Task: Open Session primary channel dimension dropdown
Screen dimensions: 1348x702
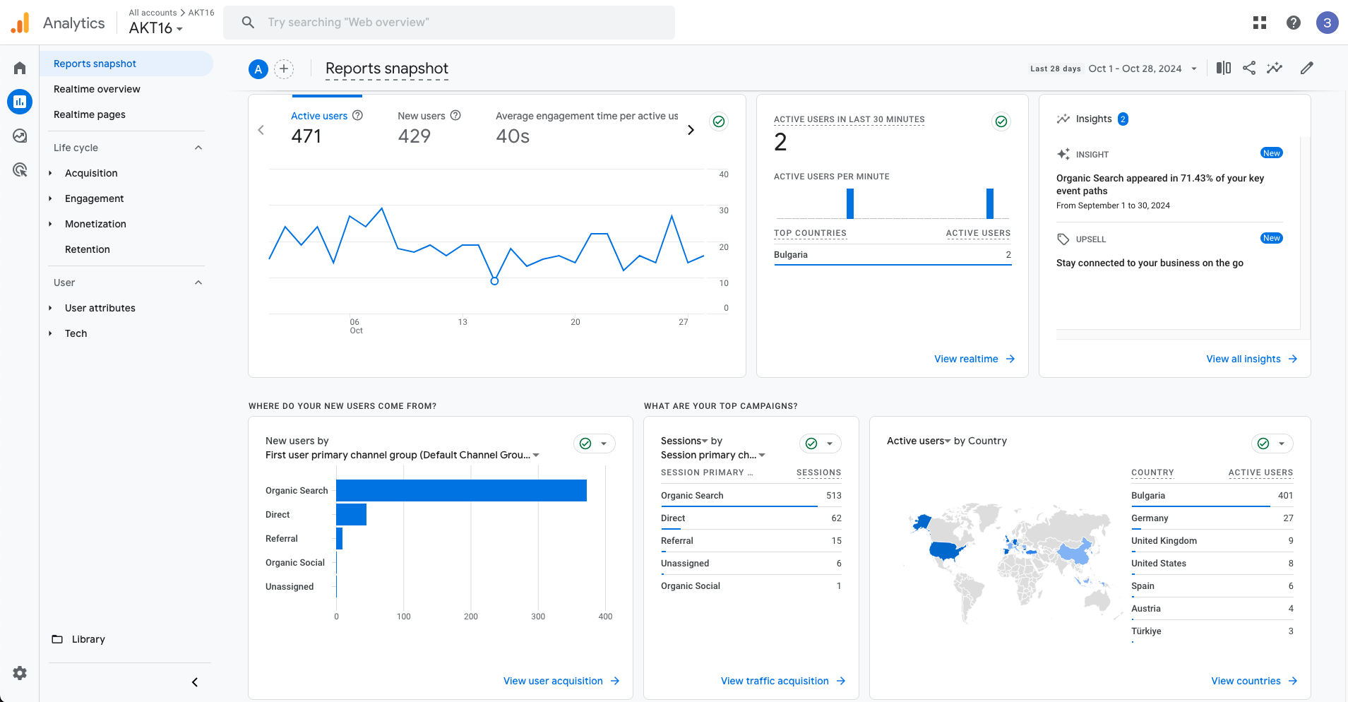Action: pos(713,455)
